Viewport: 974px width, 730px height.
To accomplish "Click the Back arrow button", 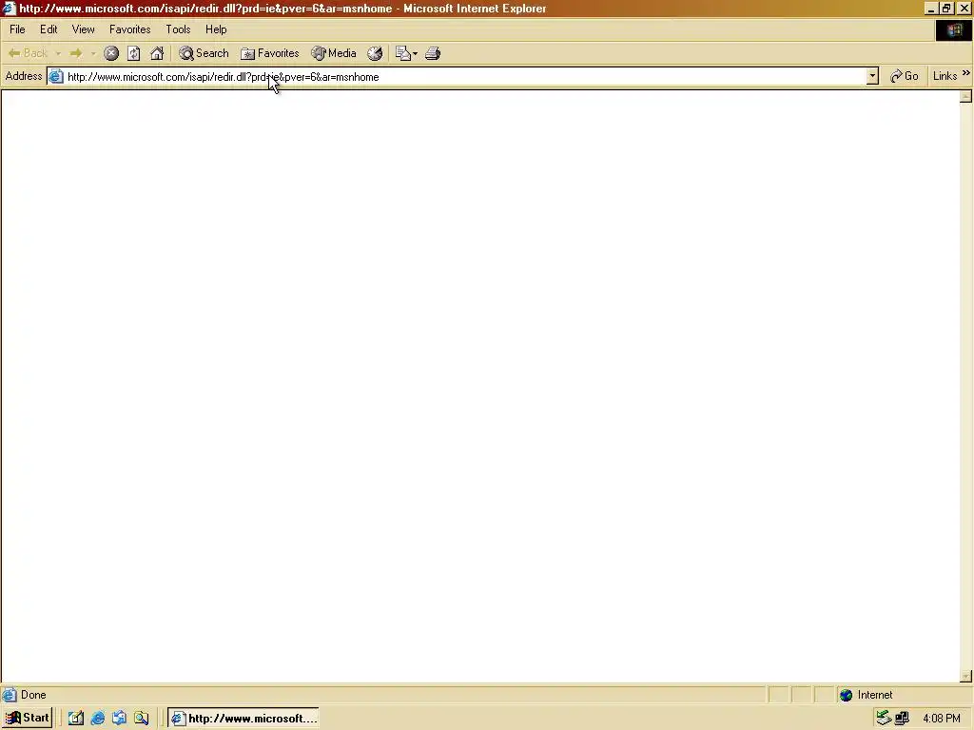I will tap(28, 53).
